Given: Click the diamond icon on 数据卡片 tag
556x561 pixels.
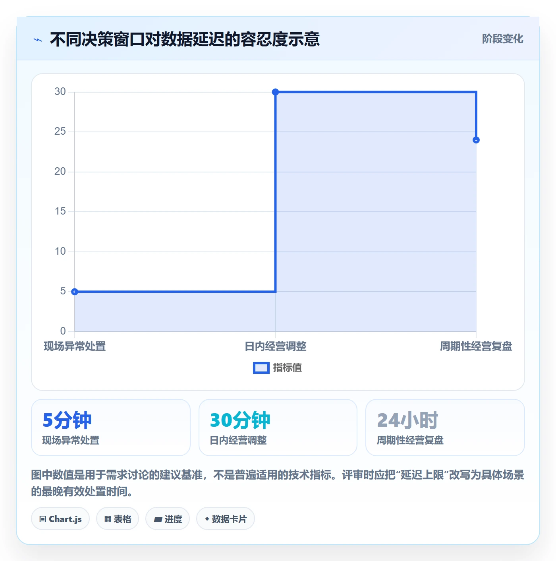Looking at the screenshot, I should click(207, 519).
